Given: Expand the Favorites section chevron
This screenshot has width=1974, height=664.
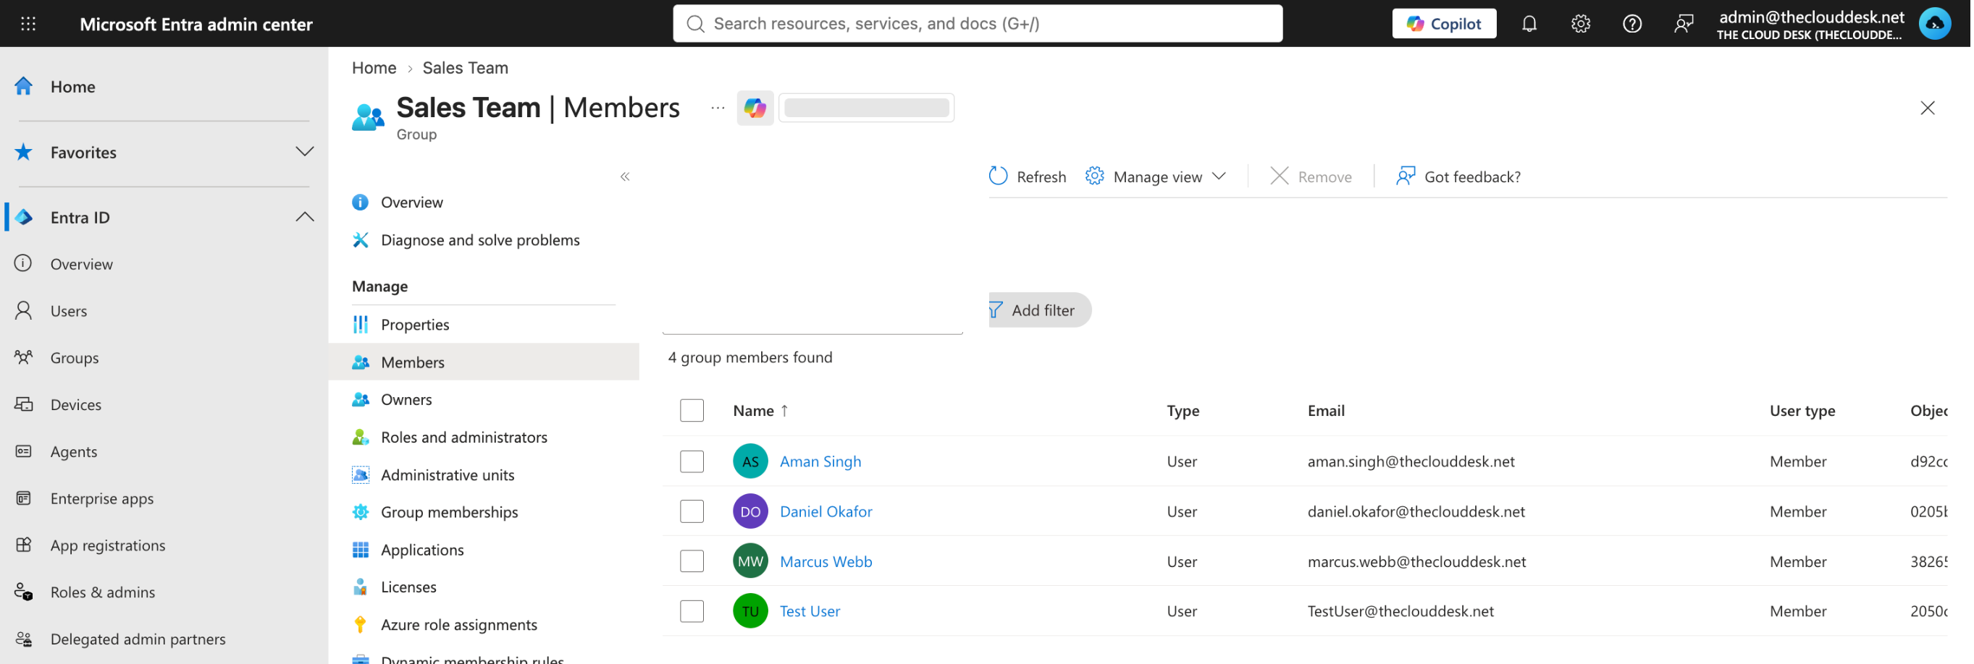Looking at the screenshot, I should point(305,152).
